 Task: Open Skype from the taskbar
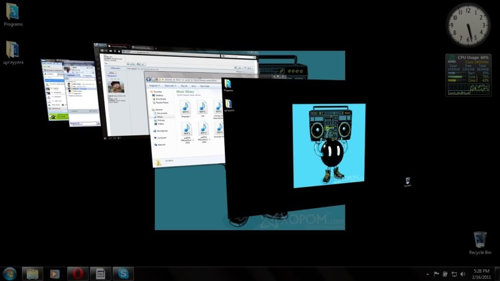[123, 274]
